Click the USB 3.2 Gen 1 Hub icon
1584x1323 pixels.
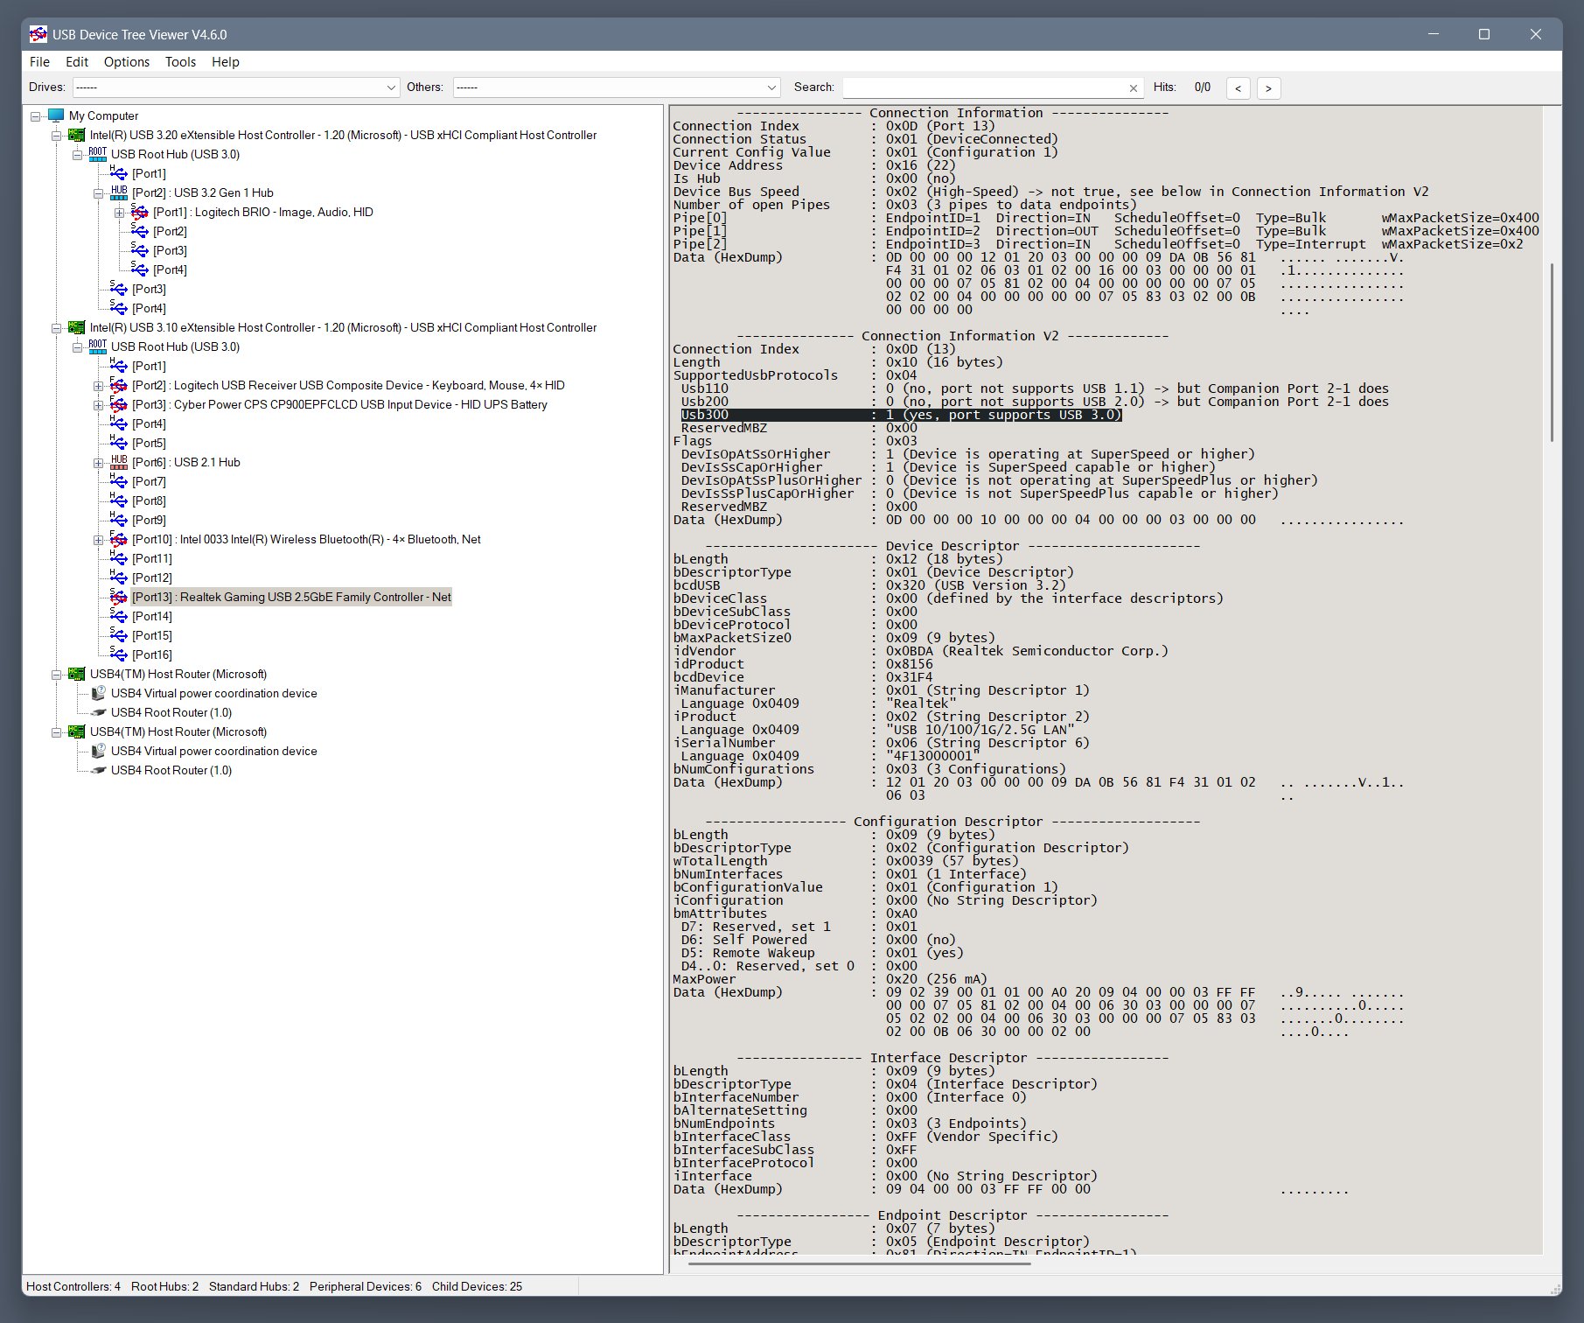coord(119,192)
